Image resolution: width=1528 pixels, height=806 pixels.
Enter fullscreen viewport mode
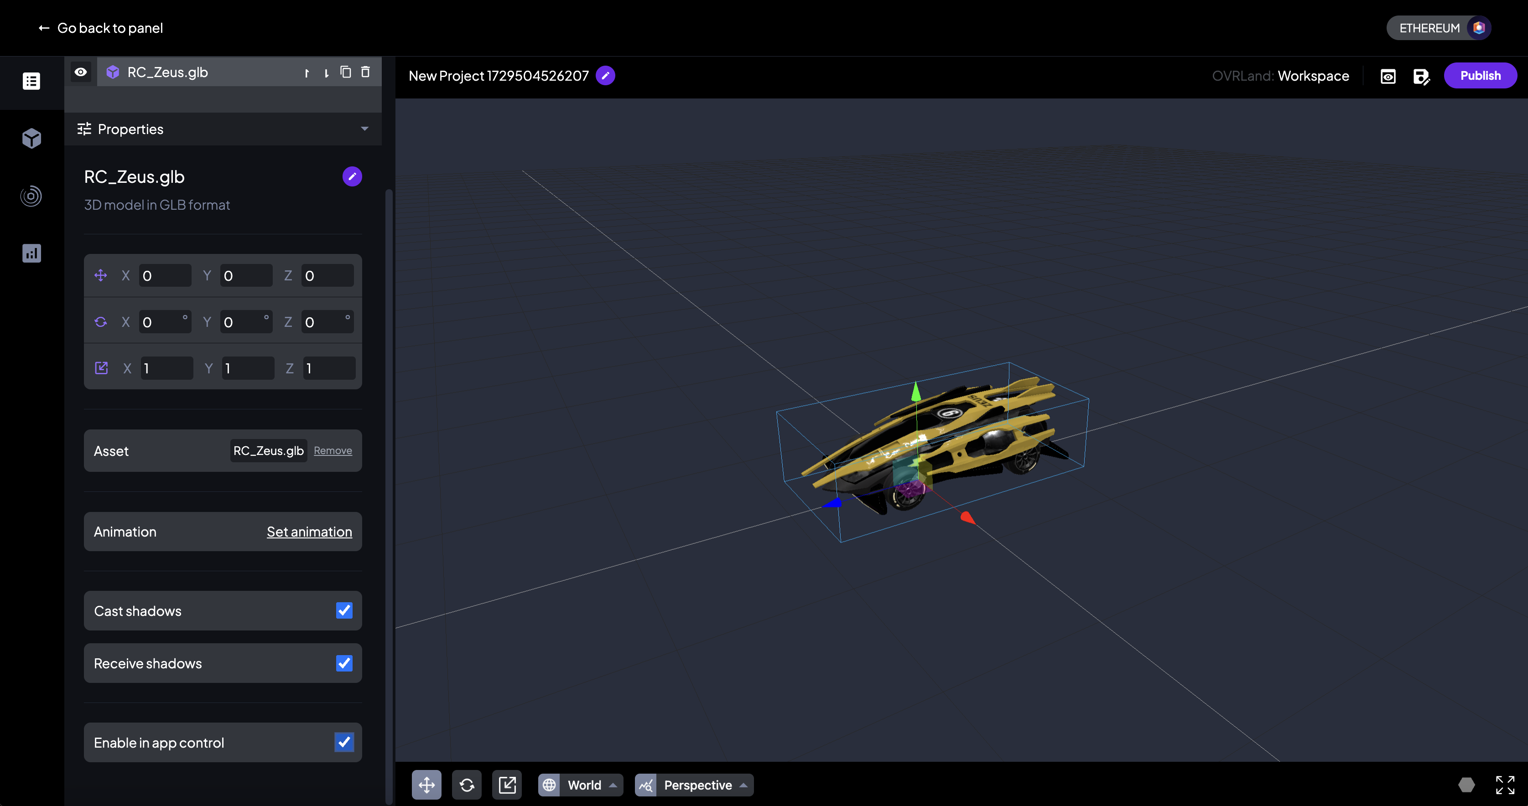point(1505,785)
